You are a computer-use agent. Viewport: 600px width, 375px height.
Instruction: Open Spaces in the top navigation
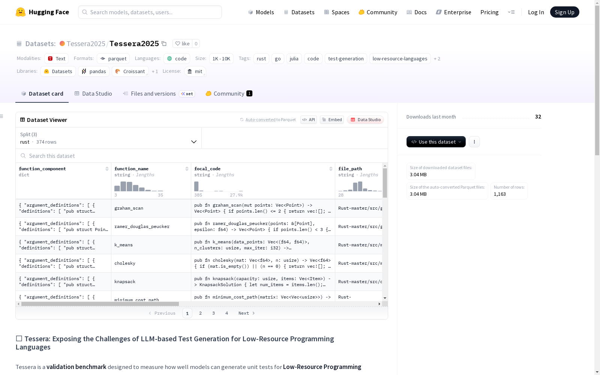(x=337, y=12)
